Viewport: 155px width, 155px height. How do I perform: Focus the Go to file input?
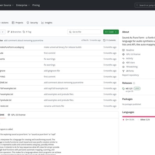click(x=84, y=32)
